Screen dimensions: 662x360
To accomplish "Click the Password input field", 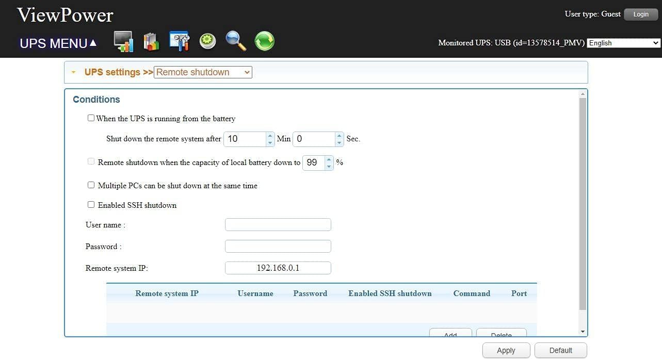I will click(x=278, y=246).
